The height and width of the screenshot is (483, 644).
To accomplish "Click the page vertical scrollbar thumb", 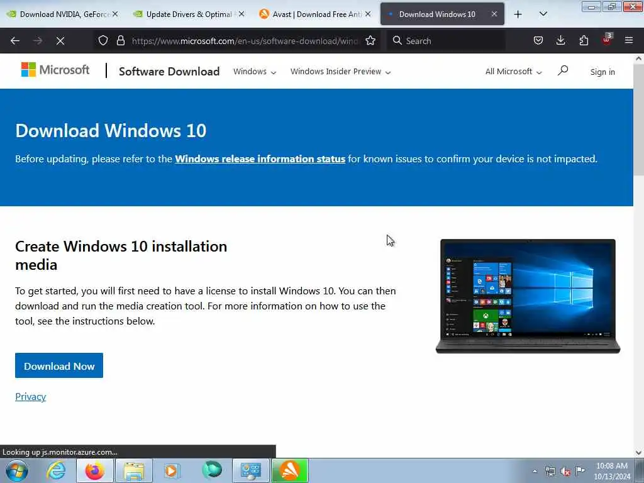I will tap(638, 119).
